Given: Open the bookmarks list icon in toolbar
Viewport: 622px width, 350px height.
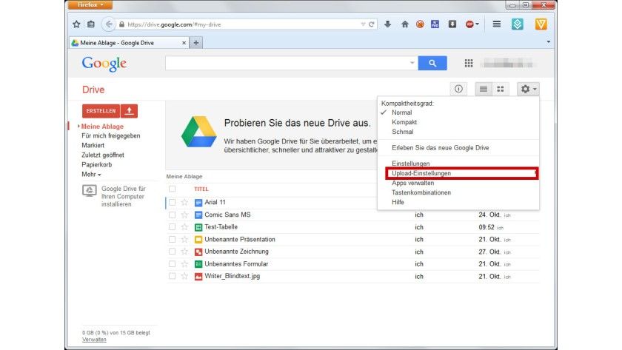Looking at the screenshot, I should coord(91,24).
